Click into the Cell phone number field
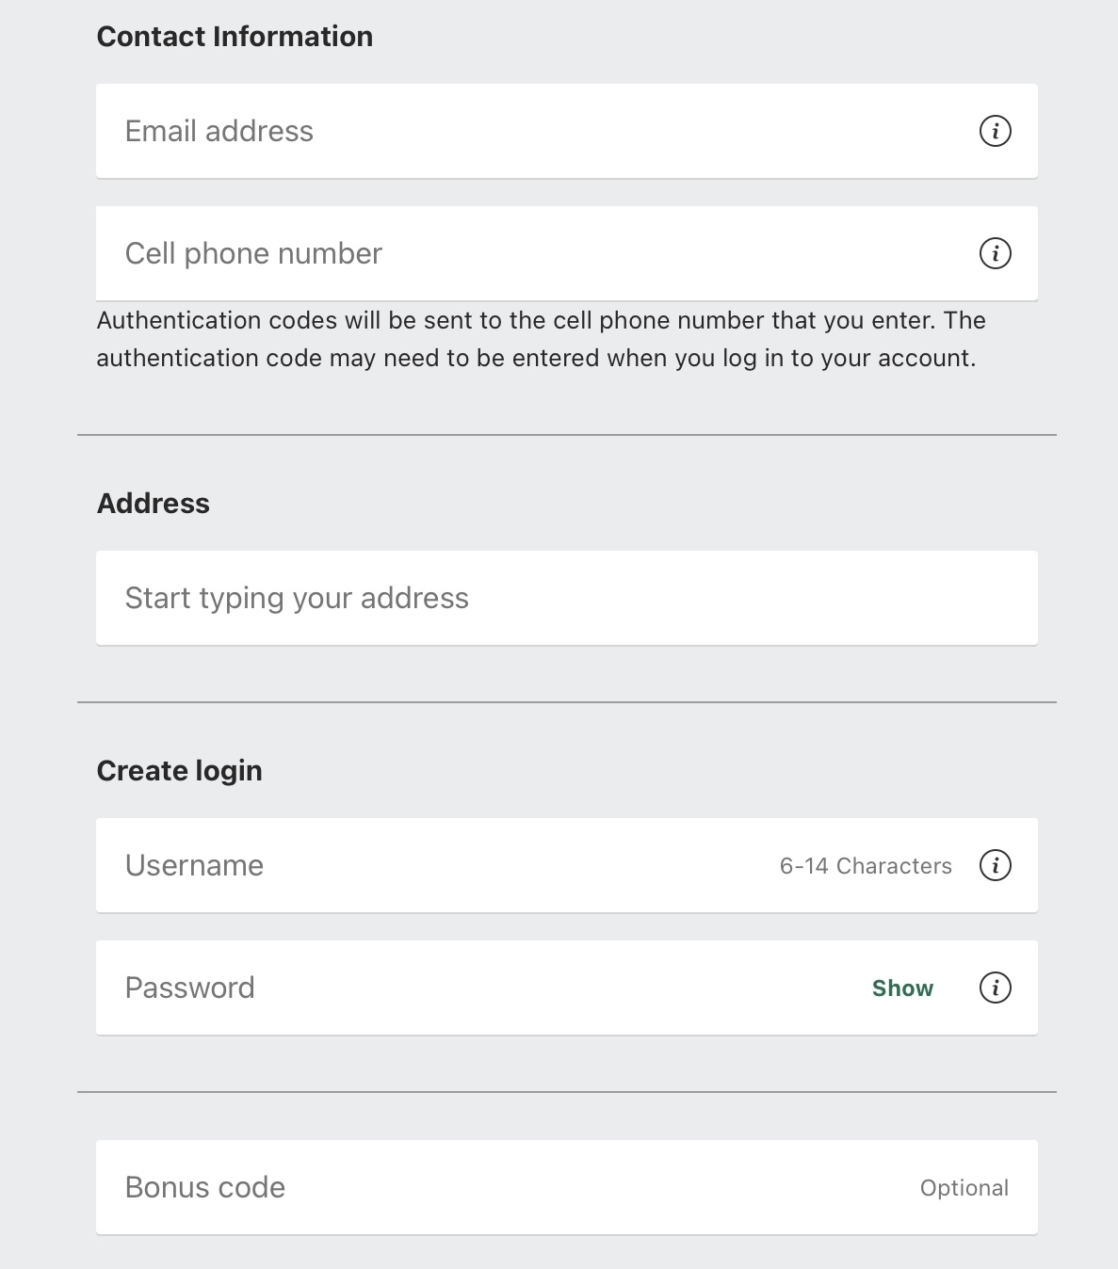Viewport: 1118px width, 1269px height. 567,253
